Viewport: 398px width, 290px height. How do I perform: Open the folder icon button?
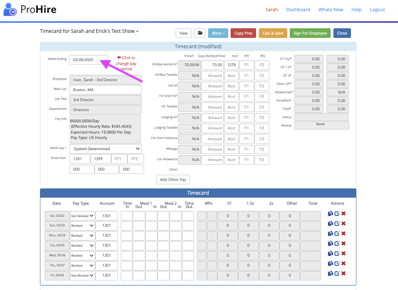click(200, 33)
